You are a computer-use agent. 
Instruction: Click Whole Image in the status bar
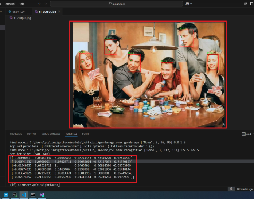pyautogui.click(x=245, y=189)
